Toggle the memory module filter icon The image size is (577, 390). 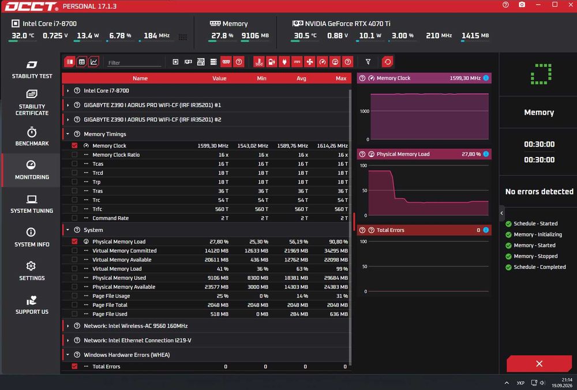[x=226, y=62]
